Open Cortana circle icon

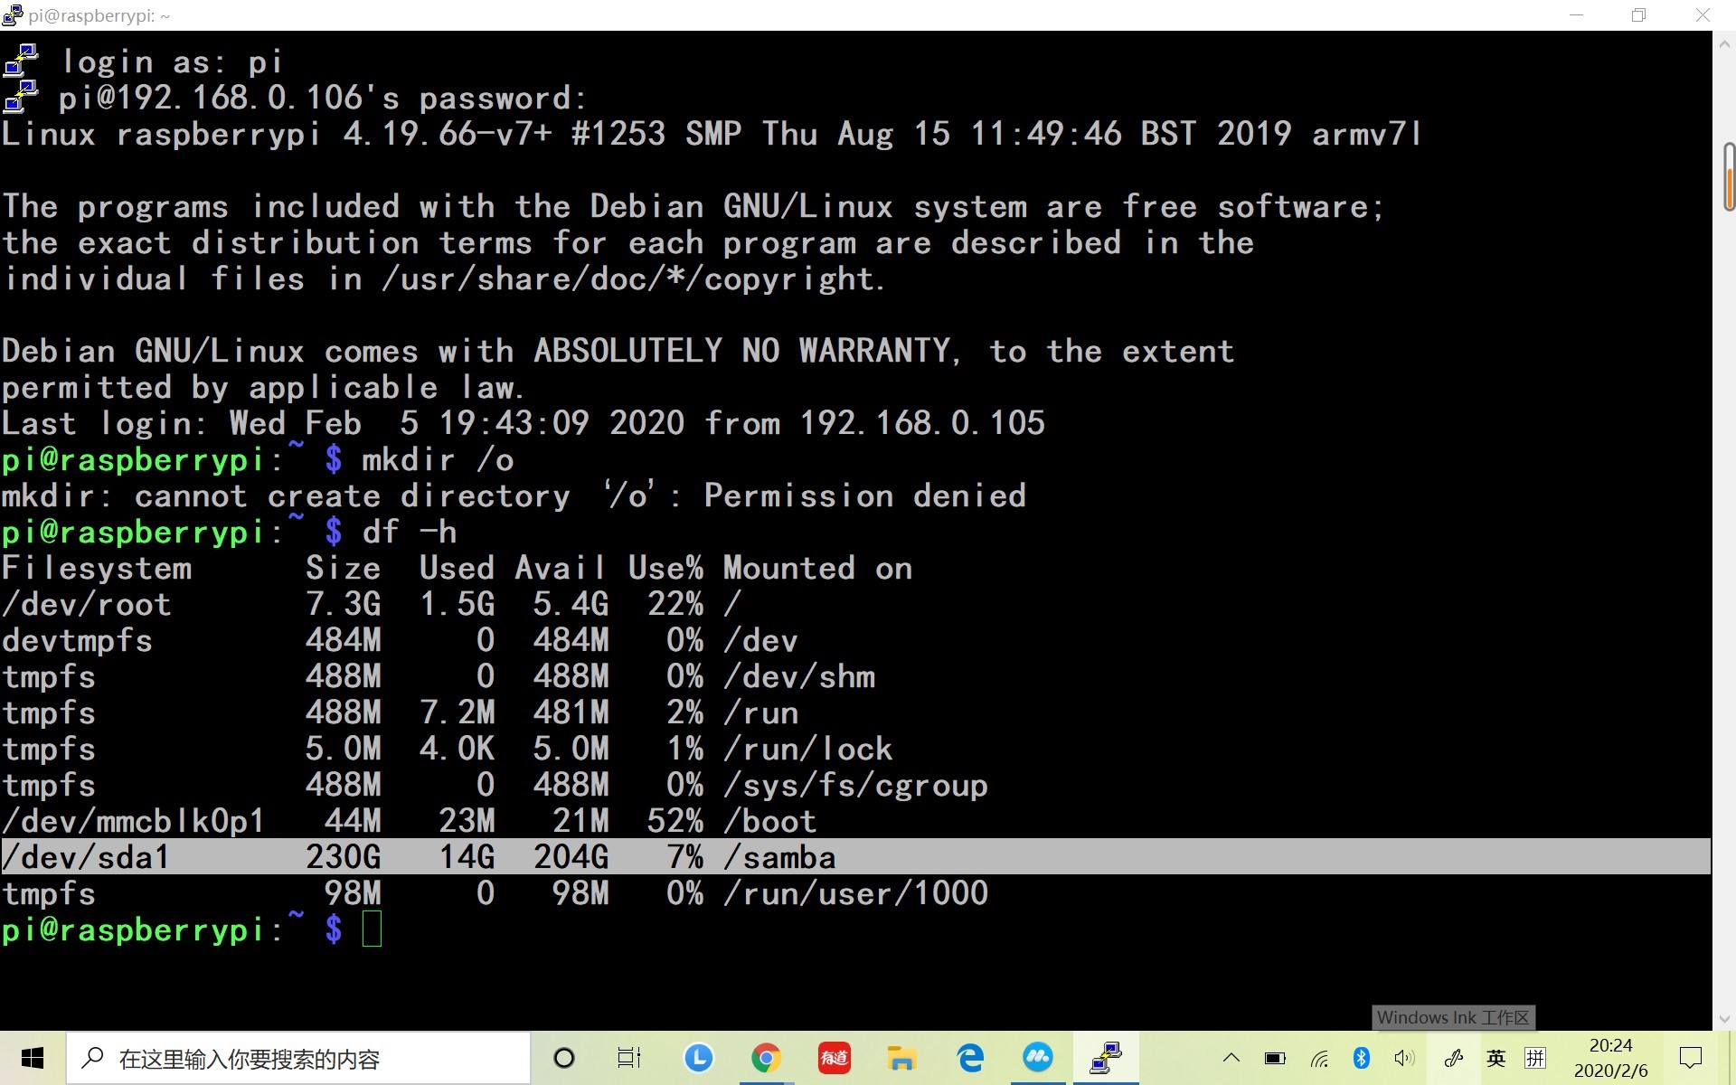pyautogui.click(x=563, y=1058)
